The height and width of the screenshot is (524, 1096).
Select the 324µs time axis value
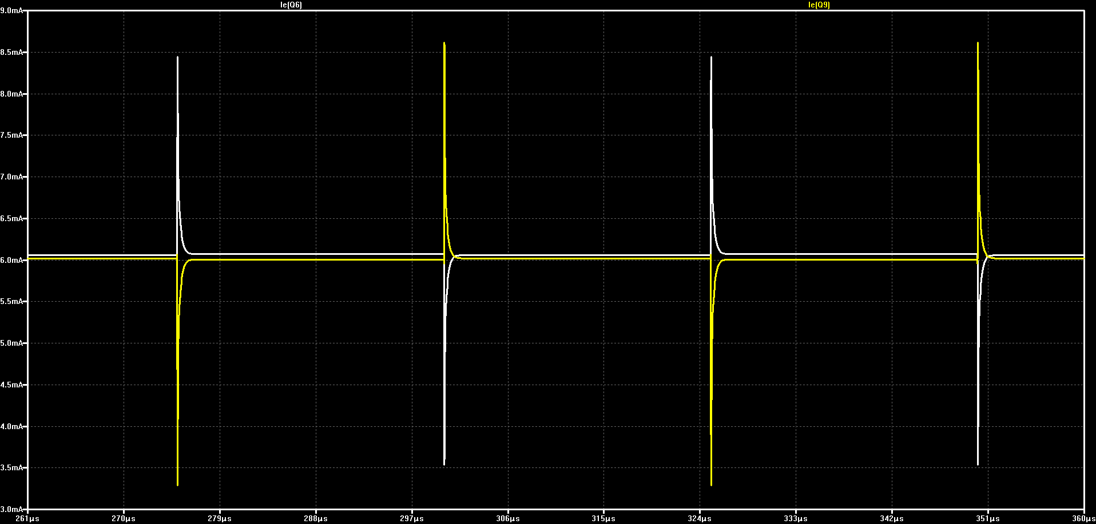700,518
